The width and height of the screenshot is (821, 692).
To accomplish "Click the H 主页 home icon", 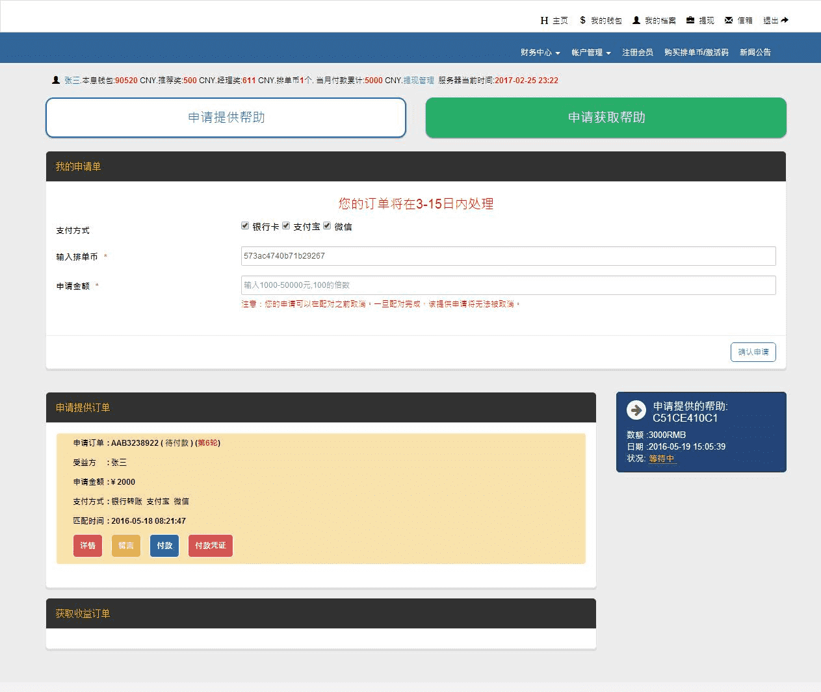I will pyautogui.click(x=543, y=20).
